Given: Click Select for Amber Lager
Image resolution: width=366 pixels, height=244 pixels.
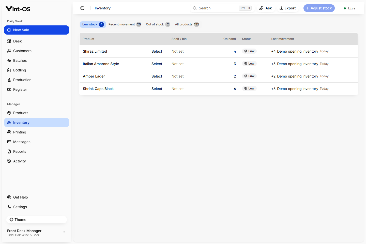Looking at the screenshot, I should pyautogui.click(x=157, y=76).
